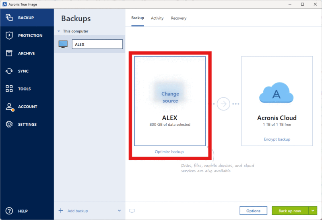
Task: Click the 800 GB of data selected text
Action: click(x=170, y=125)
